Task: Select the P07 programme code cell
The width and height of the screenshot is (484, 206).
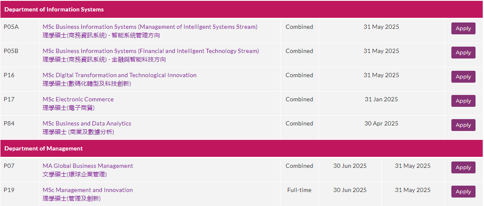Action: coord(20,170)
